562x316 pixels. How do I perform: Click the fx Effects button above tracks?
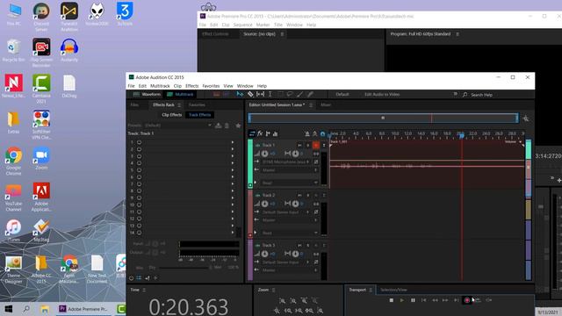coord(260,133)
